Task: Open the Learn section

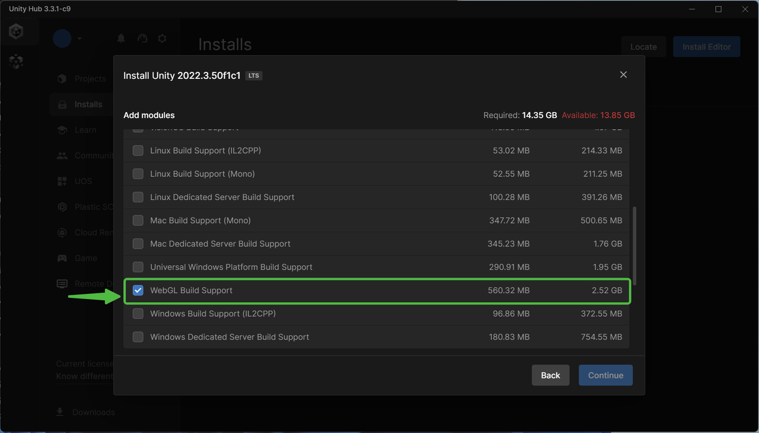Action: [x=62, y=129]
